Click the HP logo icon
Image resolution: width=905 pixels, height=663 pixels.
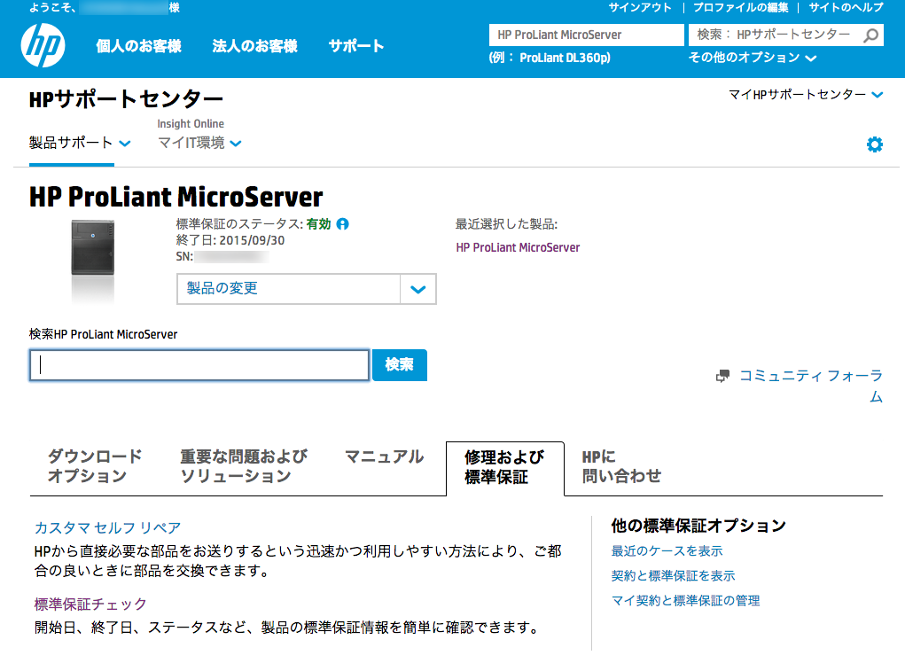coord(43,46)
